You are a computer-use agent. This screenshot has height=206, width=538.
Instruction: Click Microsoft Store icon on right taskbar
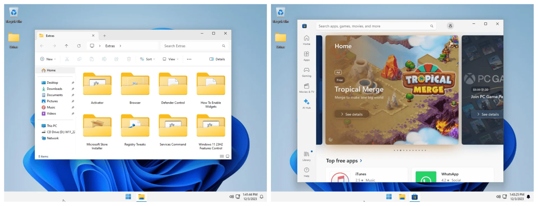(415, 197)
